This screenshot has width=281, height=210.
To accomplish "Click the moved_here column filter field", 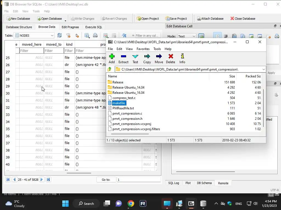I will tap(31, 51).
